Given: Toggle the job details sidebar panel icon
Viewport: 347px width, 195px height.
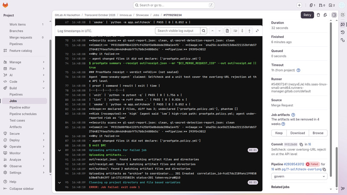Looking at the screenshot, I should click(334, 15).
